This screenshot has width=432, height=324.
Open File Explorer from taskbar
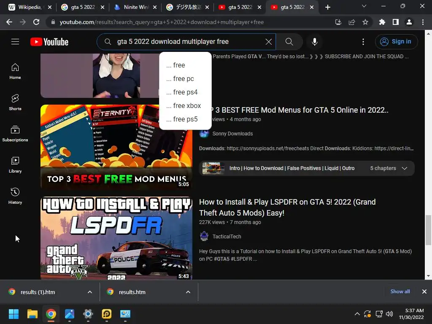tap(32, 314)
